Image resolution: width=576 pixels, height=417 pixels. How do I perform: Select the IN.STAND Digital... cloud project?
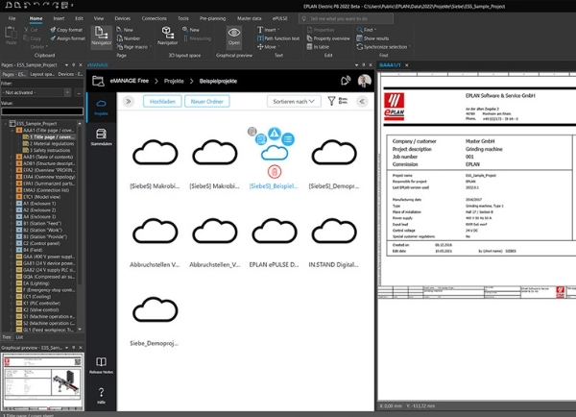(333, 243)
